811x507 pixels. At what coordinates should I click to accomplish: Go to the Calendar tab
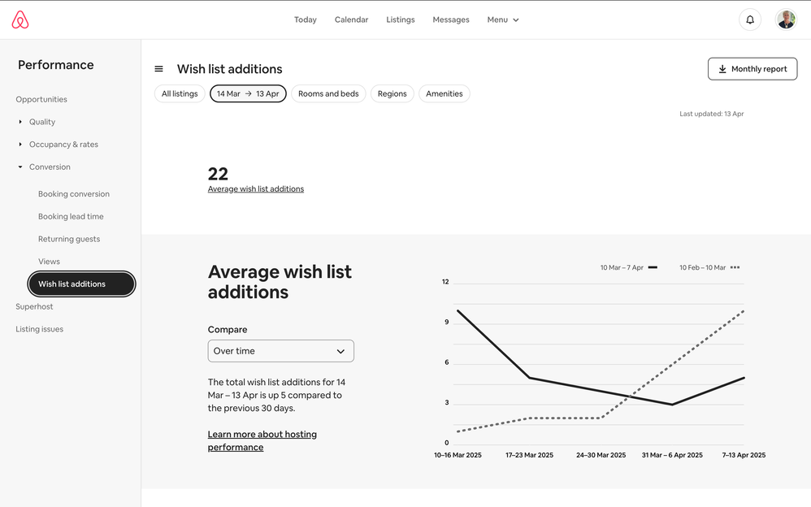click(x=351, y=20)
